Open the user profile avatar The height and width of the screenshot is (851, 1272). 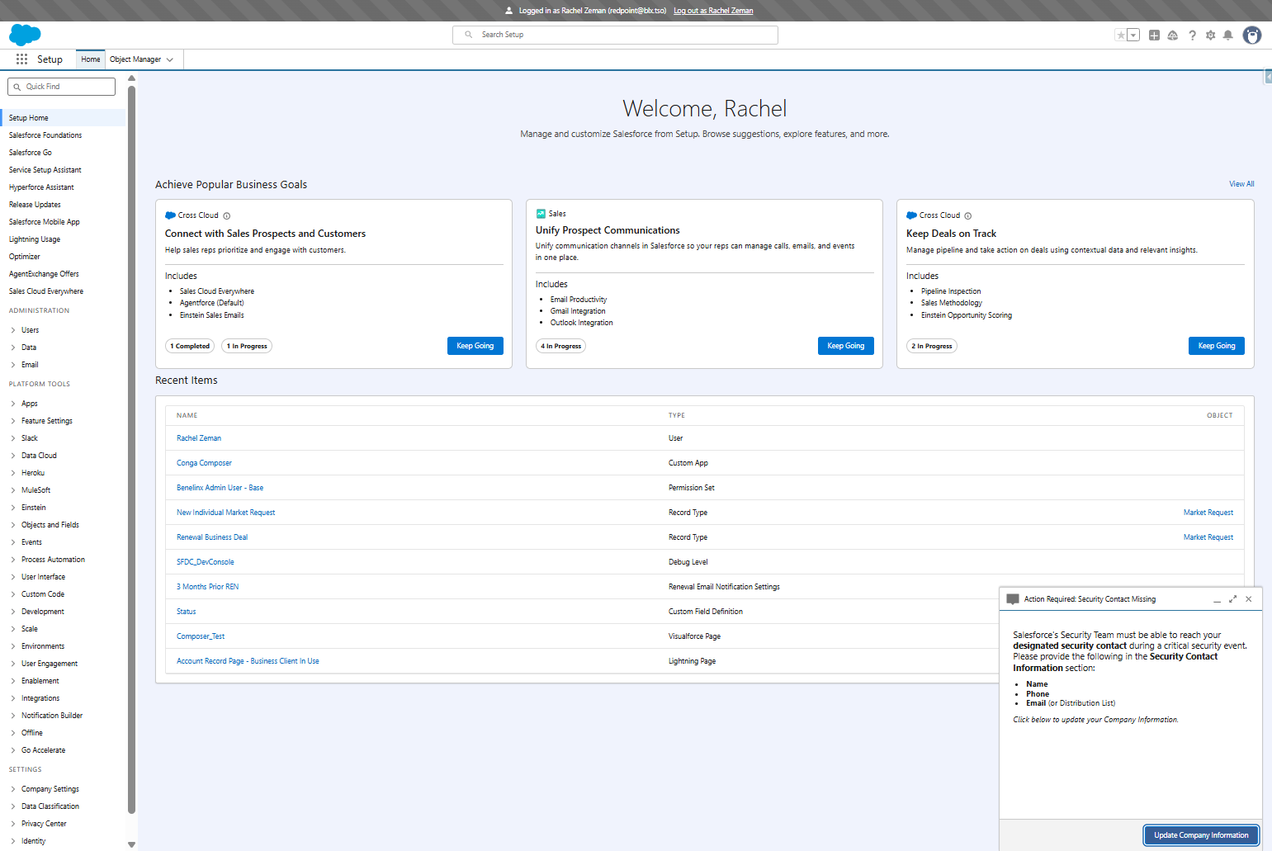[1252, 35]
